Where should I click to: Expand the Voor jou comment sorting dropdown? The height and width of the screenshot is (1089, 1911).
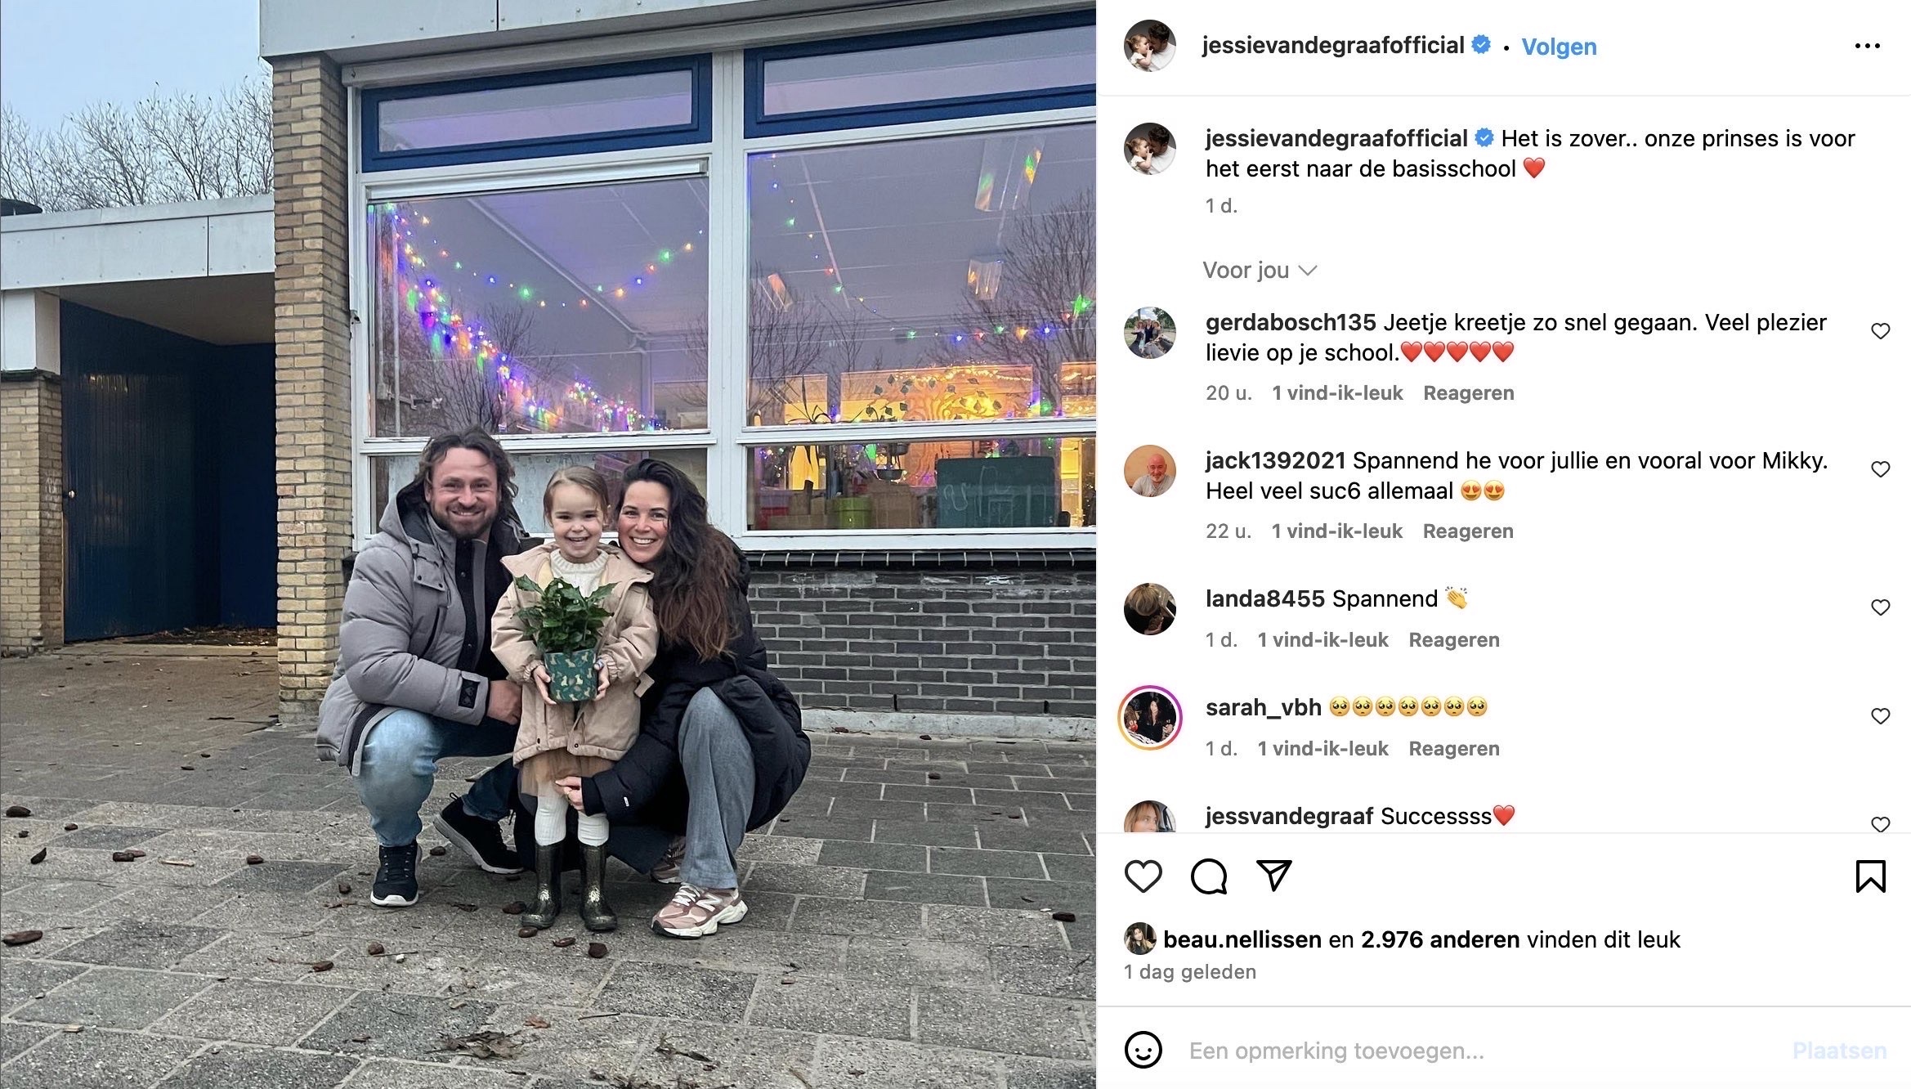[x=1260, y=271]
